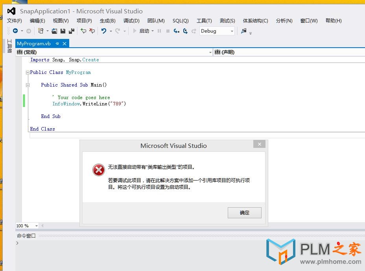This screenshot has height=271, width=365.
Task: Click the Step Over debug icon
Action: [185, 31]
